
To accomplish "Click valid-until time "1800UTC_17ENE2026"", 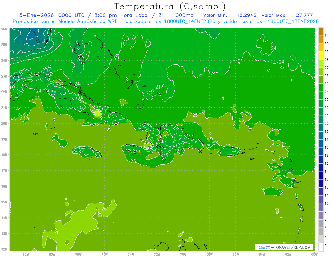I will tap(293, 21).
